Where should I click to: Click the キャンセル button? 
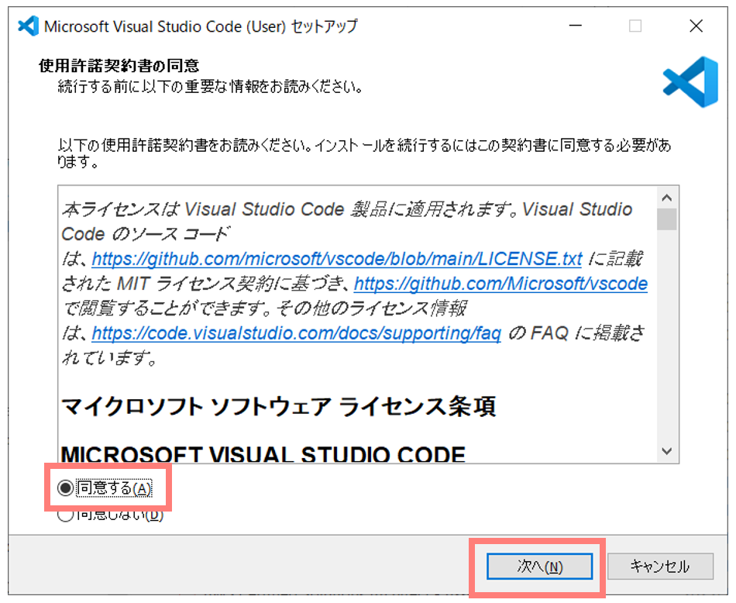pyautogui.click(x=661, y=566)
